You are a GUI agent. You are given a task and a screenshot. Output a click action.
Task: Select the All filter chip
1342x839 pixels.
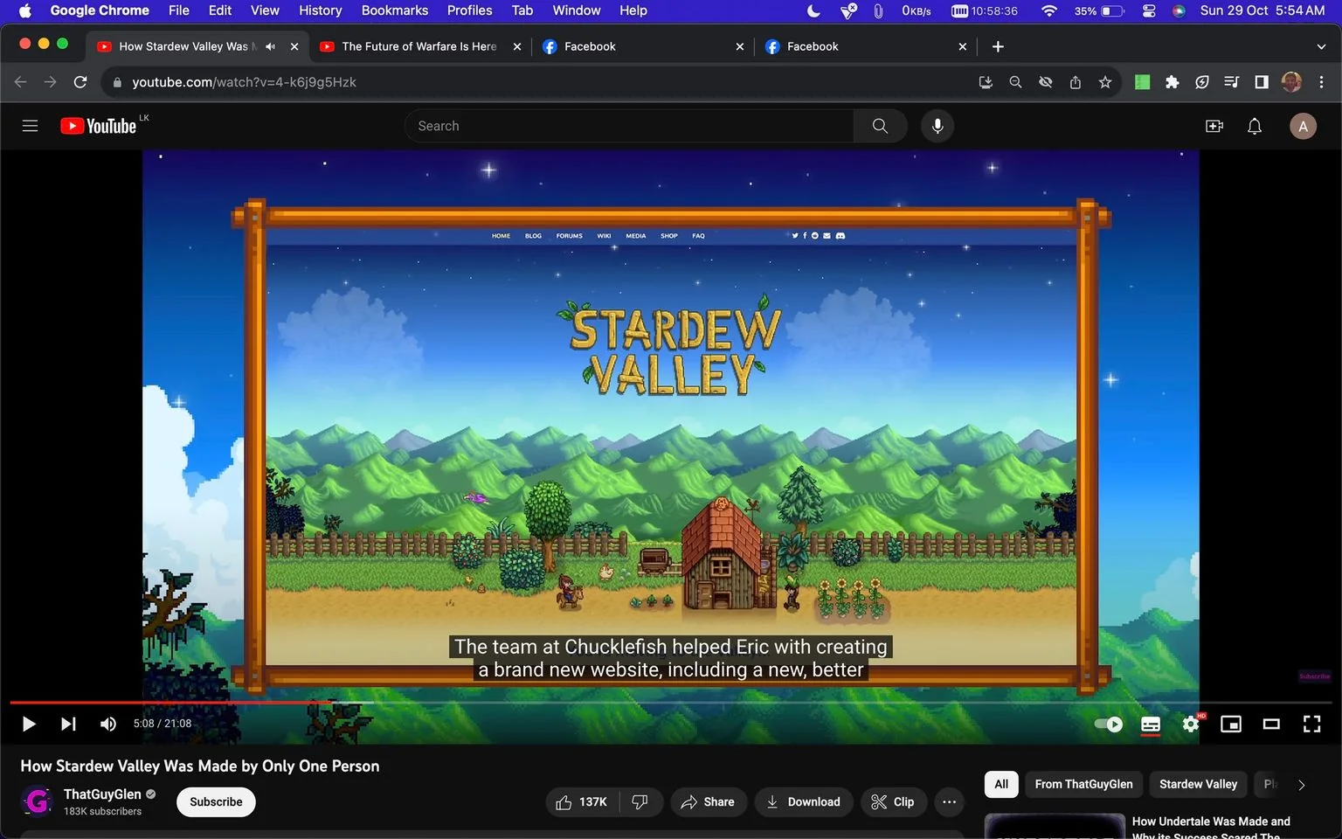[1001, 784]
